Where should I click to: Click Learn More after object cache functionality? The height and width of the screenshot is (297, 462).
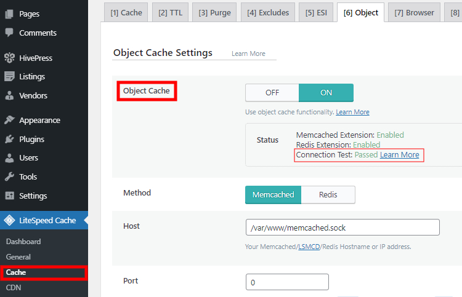[x=352, y=112]
